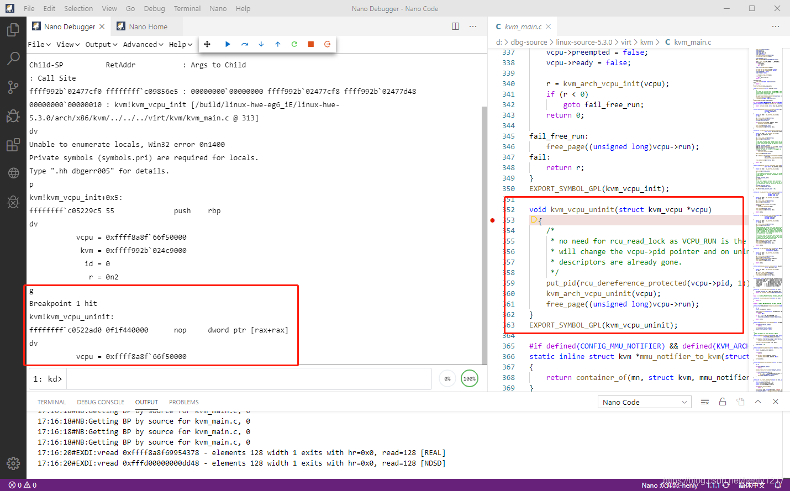Screen dimensions: 790x491
Task: Switch to the PROBLEMS panel tab
Action: (184, 402)
